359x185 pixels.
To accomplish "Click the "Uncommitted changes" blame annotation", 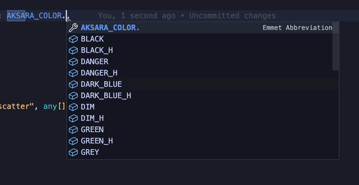I will pyautogui.click(x=232, y=16).
